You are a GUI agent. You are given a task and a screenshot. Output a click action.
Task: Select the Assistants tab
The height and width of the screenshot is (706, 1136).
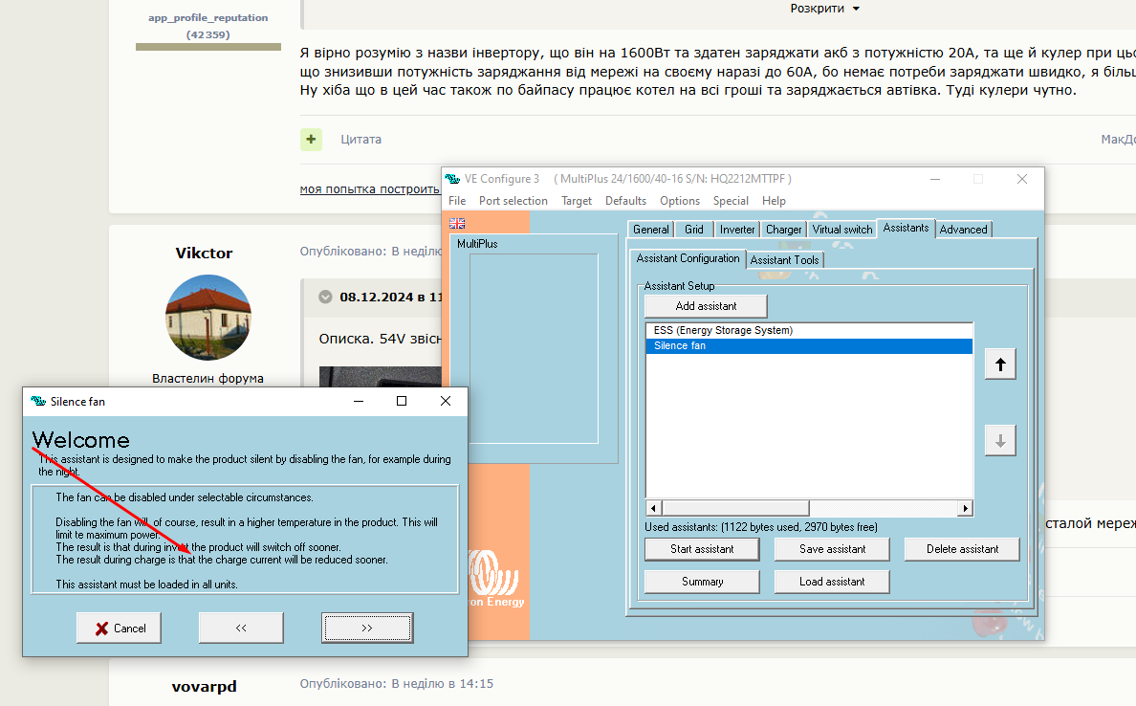(x=906, y=228)
